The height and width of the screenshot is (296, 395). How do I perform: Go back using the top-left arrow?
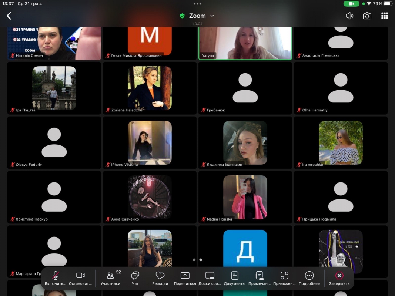click(x=9, y=16)
